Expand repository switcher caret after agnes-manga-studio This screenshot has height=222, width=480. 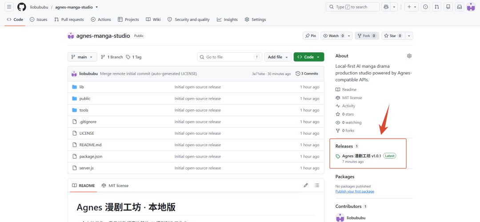(97, 7)
